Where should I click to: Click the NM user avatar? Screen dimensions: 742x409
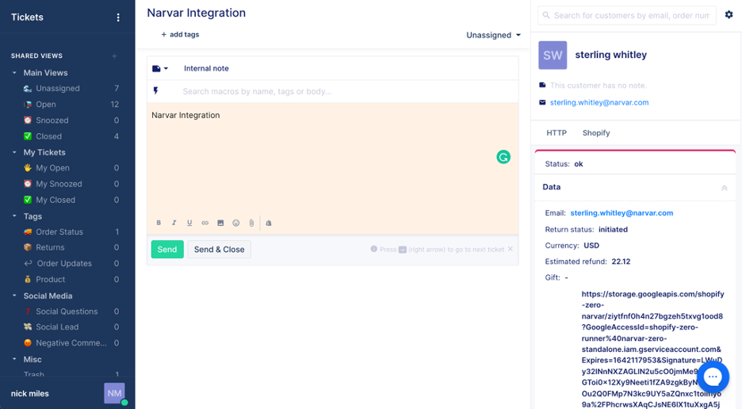tap(114, 393)
